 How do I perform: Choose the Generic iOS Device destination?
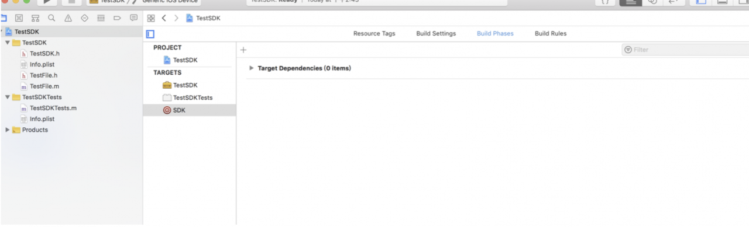(x=171, y=2)
